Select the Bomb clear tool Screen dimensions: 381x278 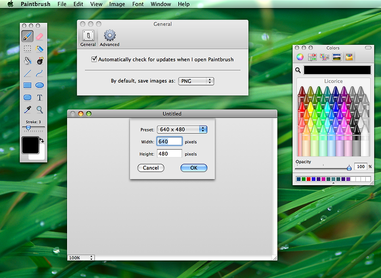point(40,61)
